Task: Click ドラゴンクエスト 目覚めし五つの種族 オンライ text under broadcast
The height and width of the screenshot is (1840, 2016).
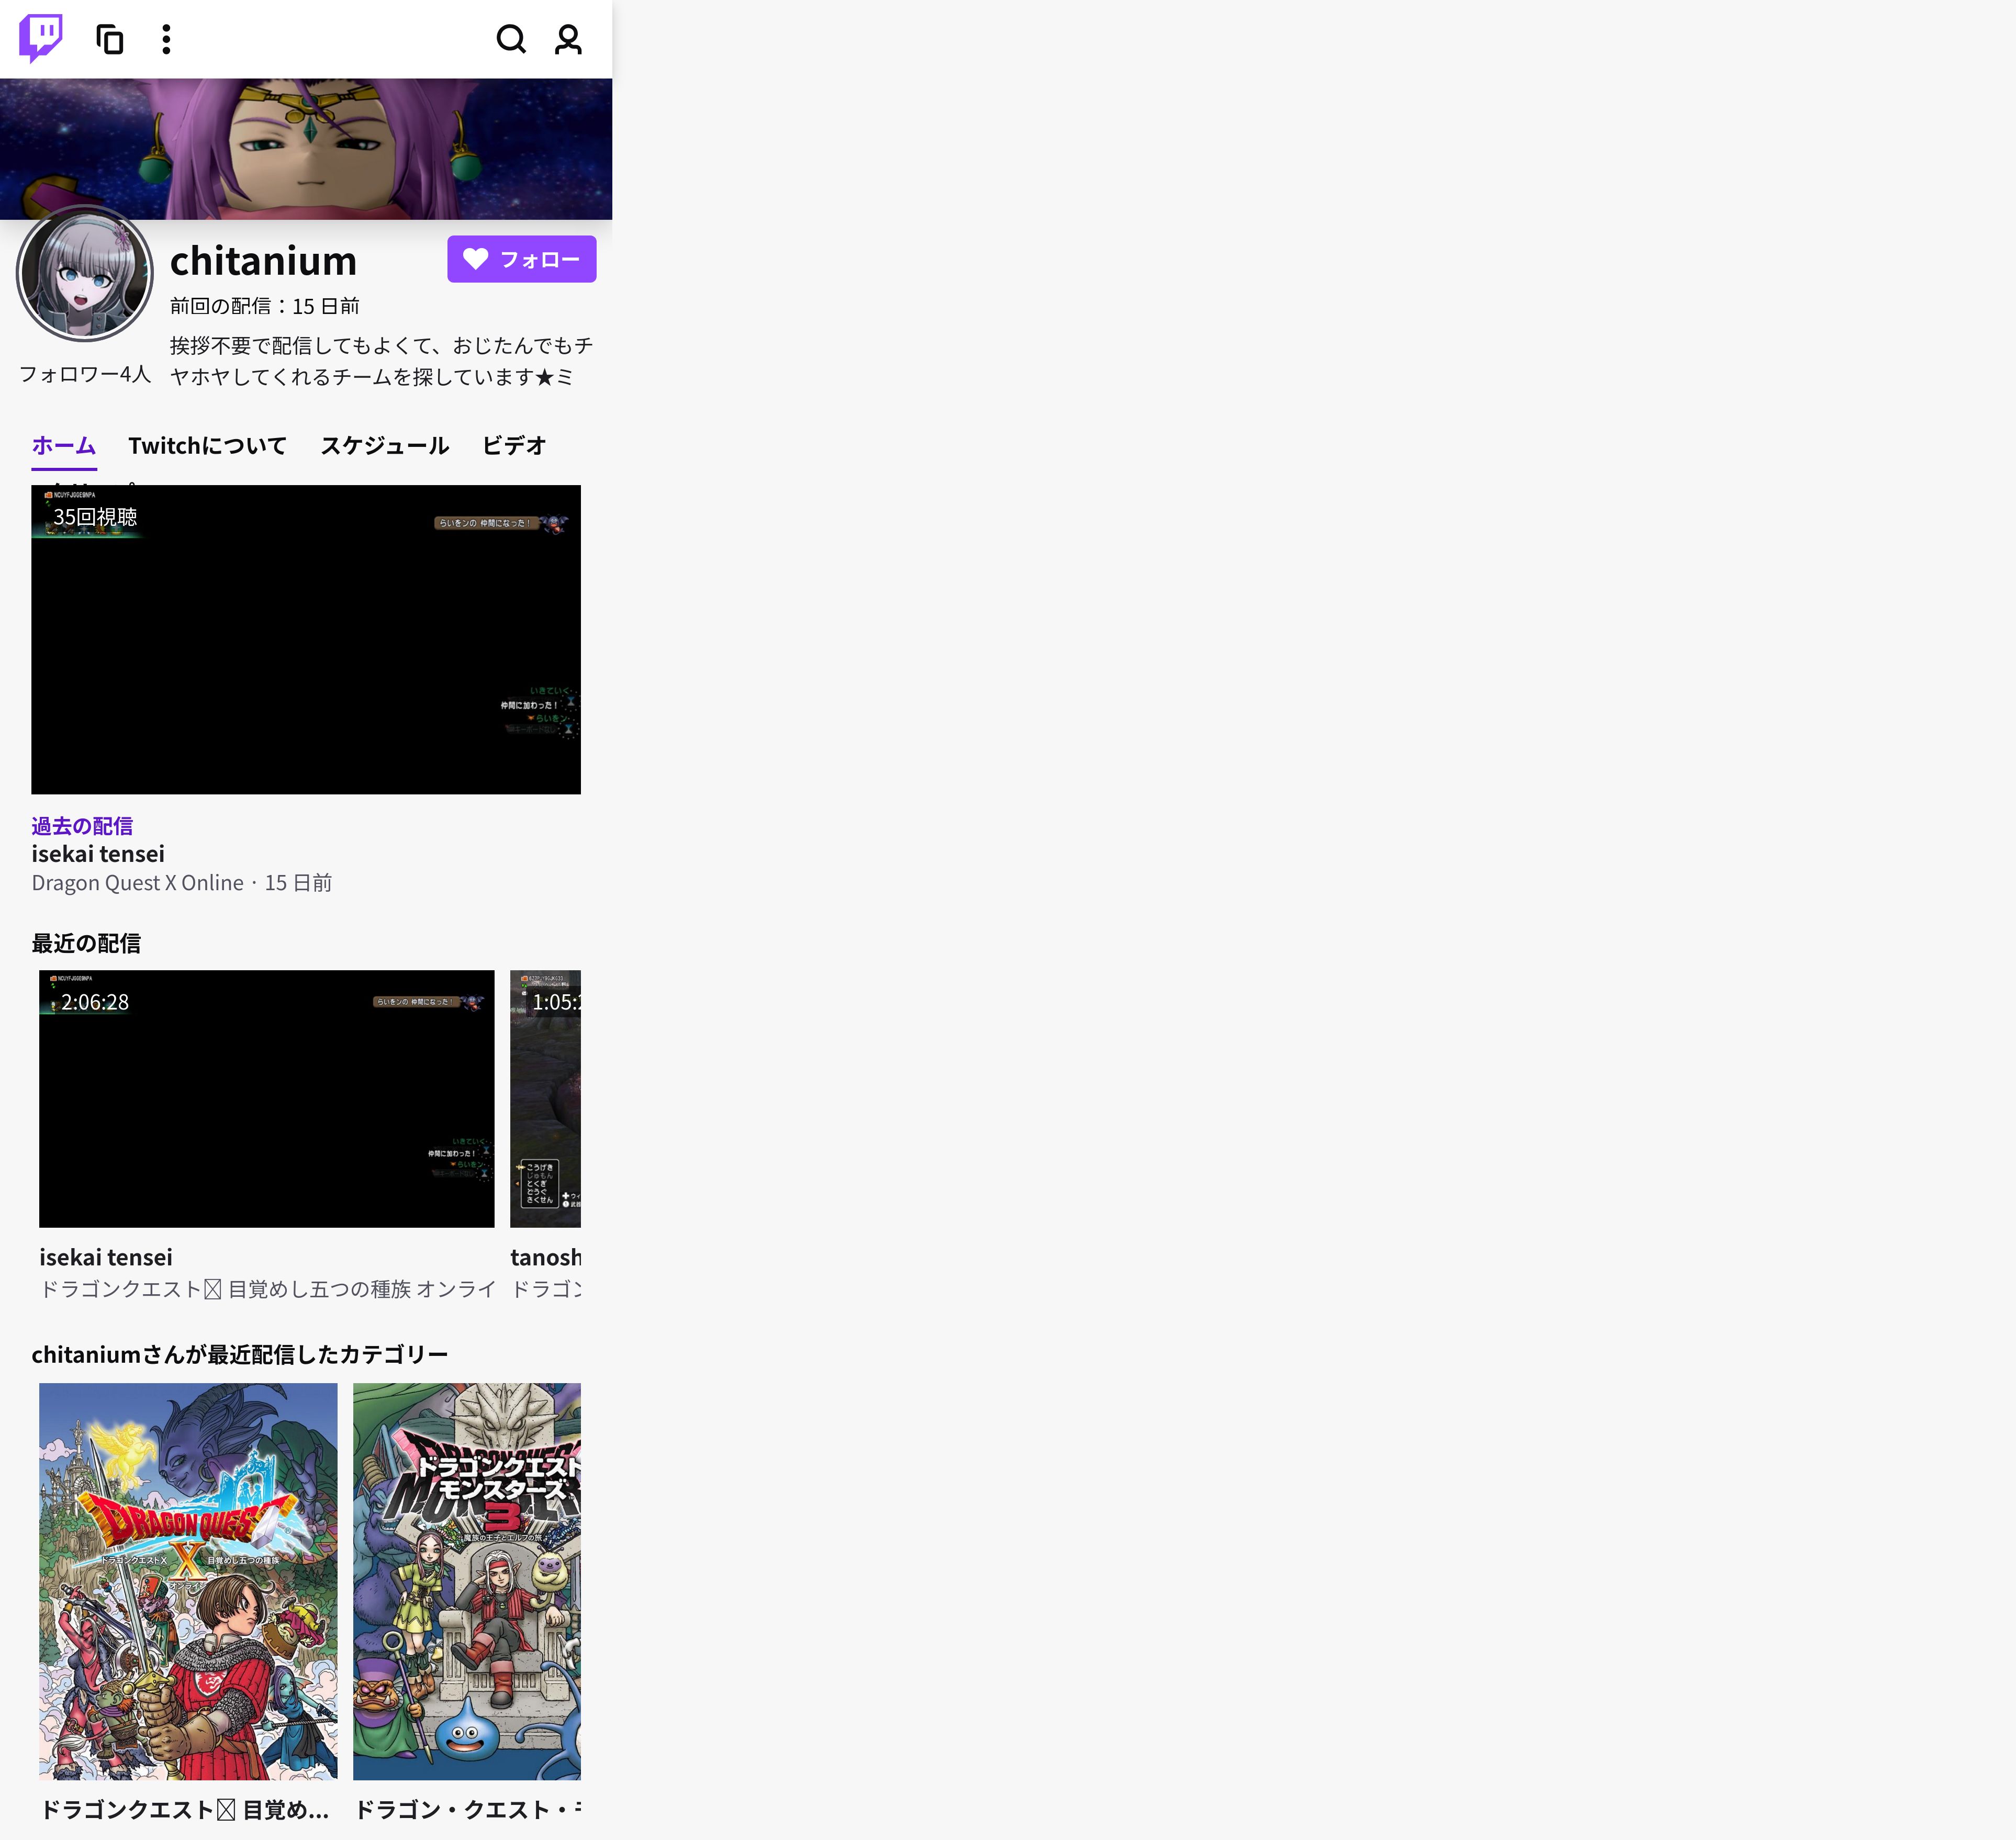Action: pyautogui.click(x=267, y=1290)
